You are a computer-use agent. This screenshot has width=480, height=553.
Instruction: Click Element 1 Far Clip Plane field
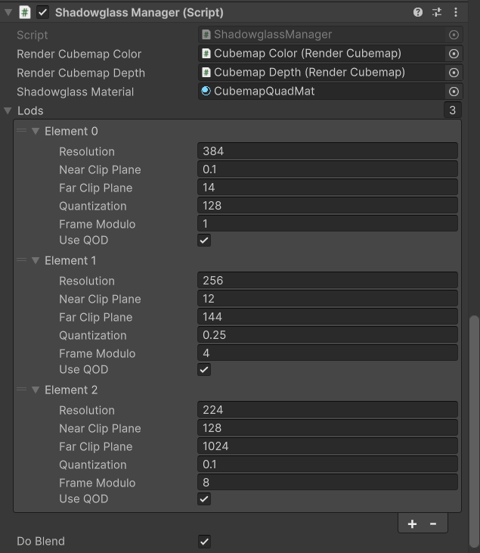click(327, 317)
